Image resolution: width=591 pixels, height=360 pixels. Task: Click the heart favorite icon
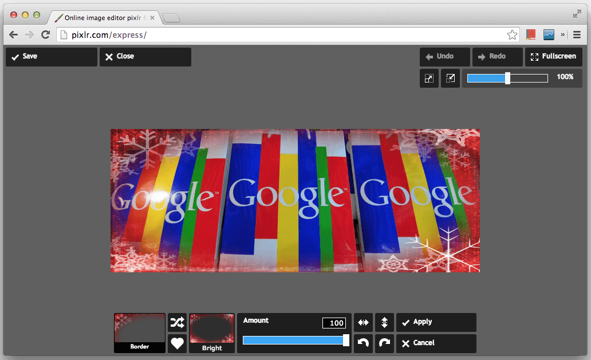click(178, 343)
